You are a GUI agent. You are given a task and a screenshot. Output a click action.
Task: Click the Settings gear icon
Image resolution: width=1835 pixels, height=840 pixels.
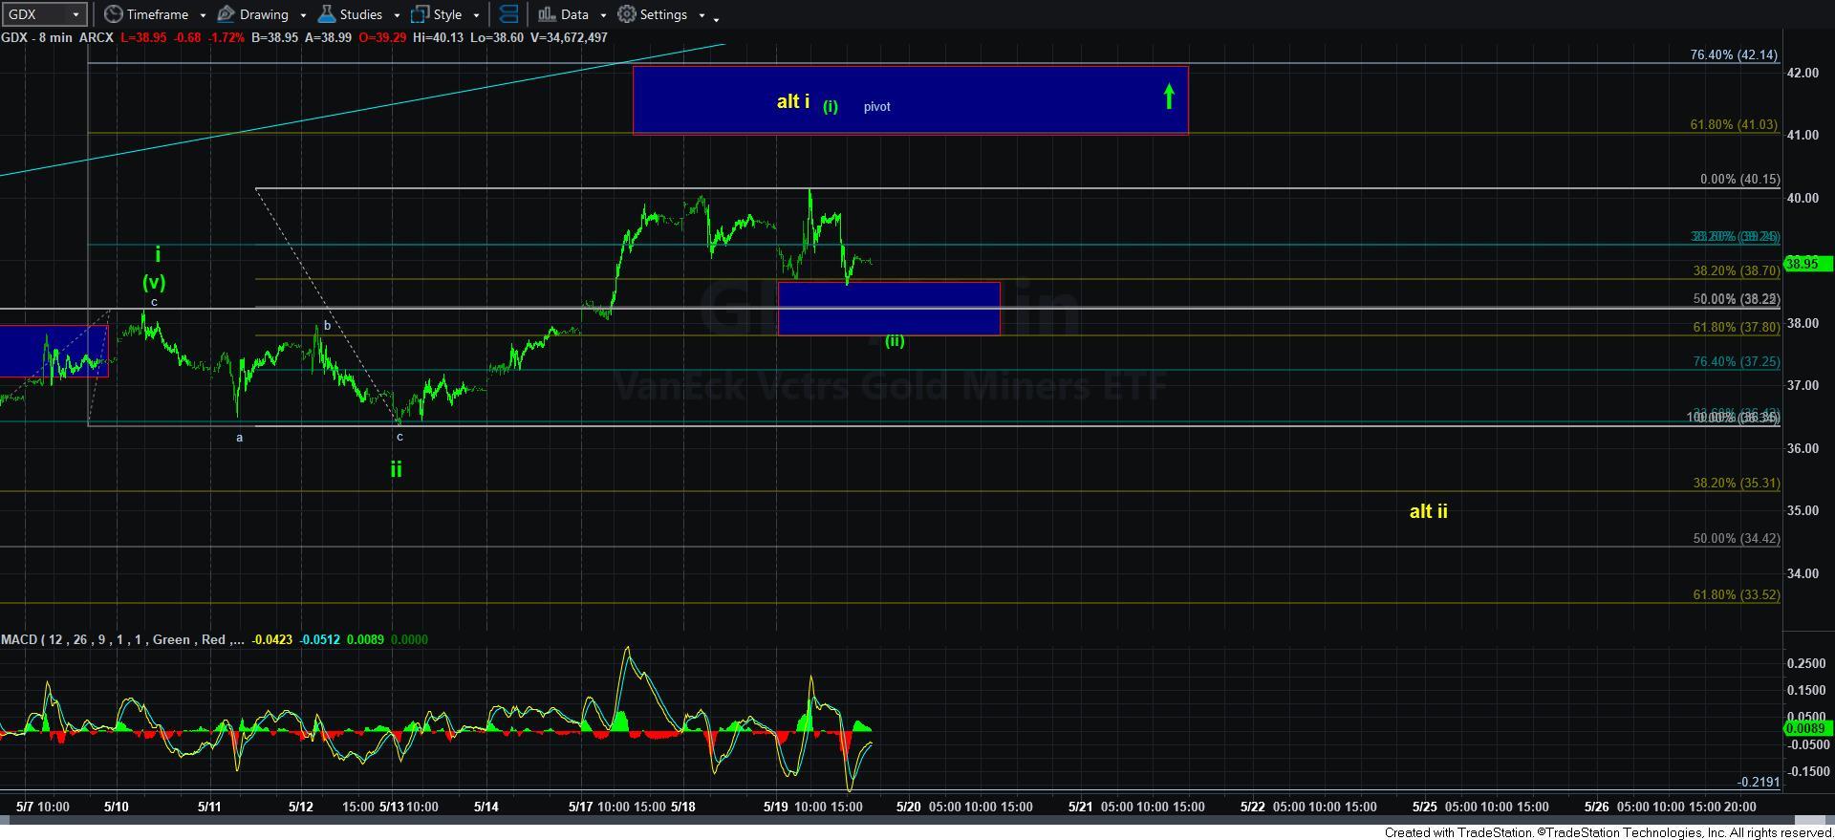pyautogui.click(x=626, y=14)
